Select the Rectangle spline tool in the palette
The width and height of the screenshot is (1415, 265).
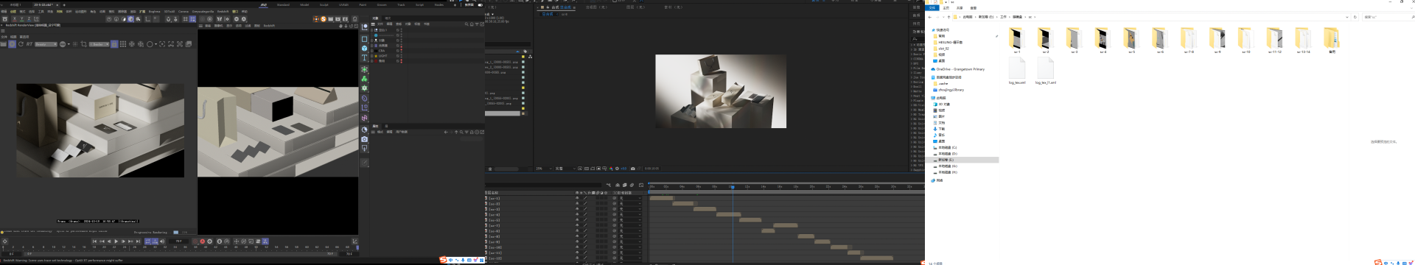pyautogui.click(x=364, y=38)
